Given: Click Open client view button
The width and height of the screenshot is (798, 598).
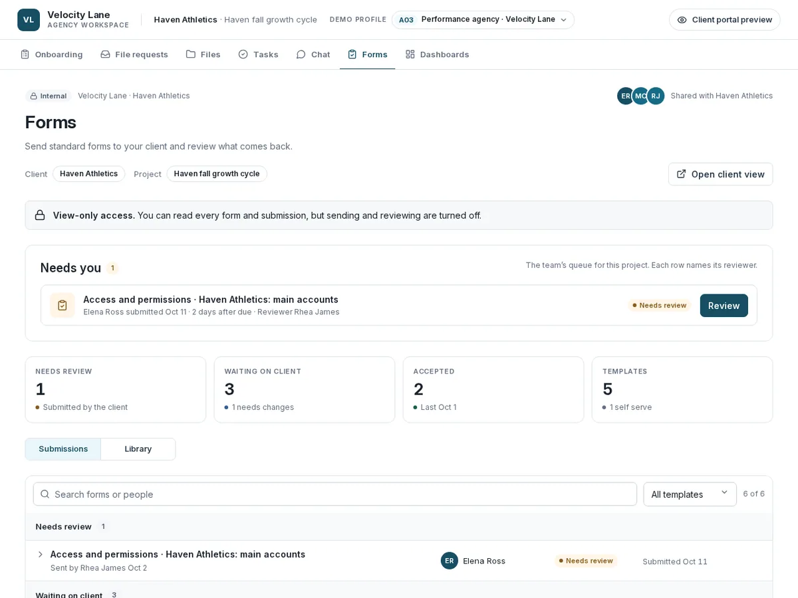Looking at the screenshot, I should tap(720, 174).
